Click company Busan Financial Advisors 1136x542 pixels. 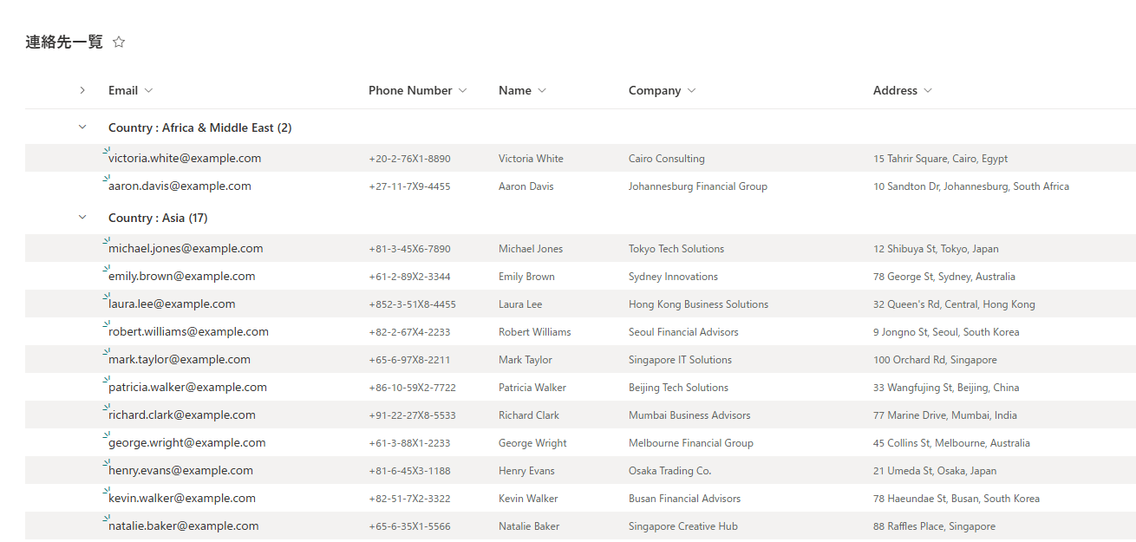click(685, 499)
